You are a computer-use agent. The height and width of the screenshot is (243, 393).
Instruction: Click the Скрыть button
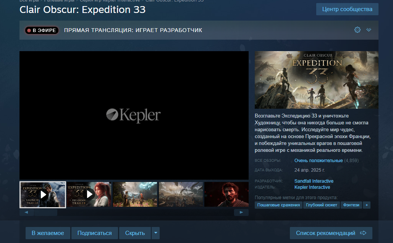pos(135,233)
